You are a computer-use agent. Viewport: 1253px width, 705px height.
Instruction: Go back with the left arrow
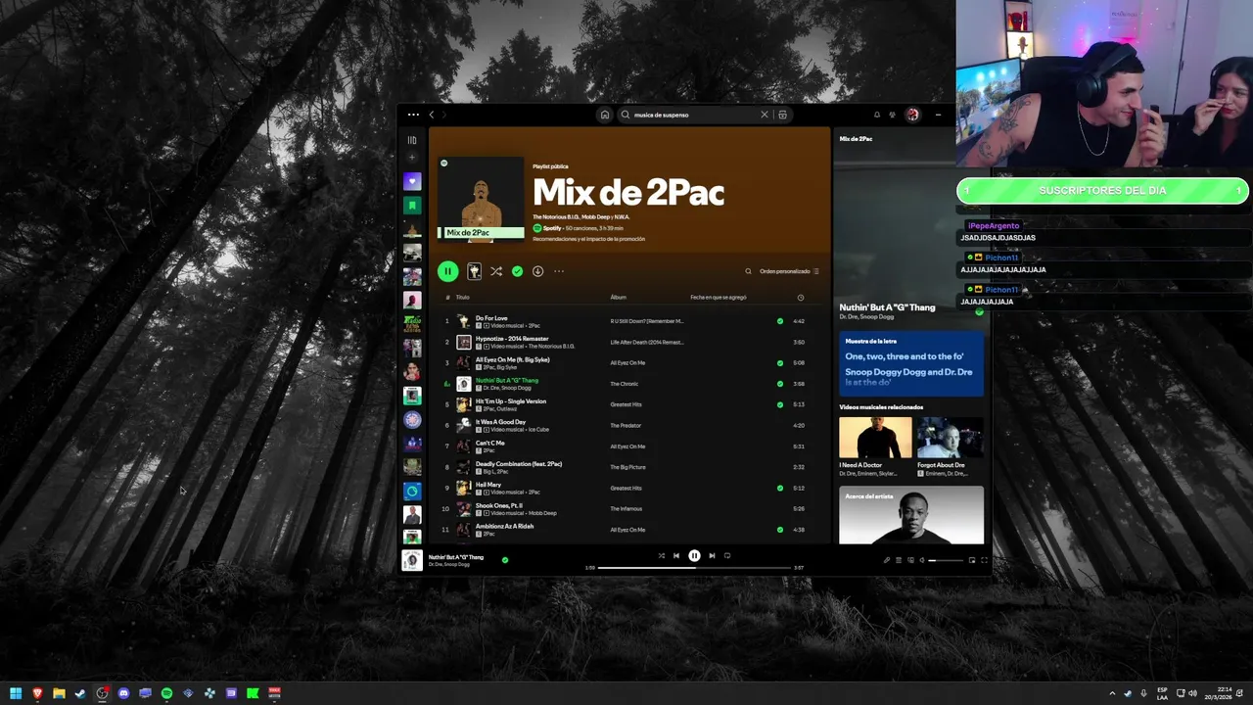coord(431,115)
